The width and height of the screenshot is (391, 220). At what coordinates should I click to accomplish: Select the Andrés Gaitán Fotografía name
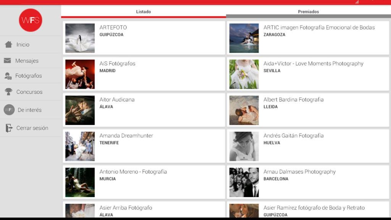pos(294,136)
